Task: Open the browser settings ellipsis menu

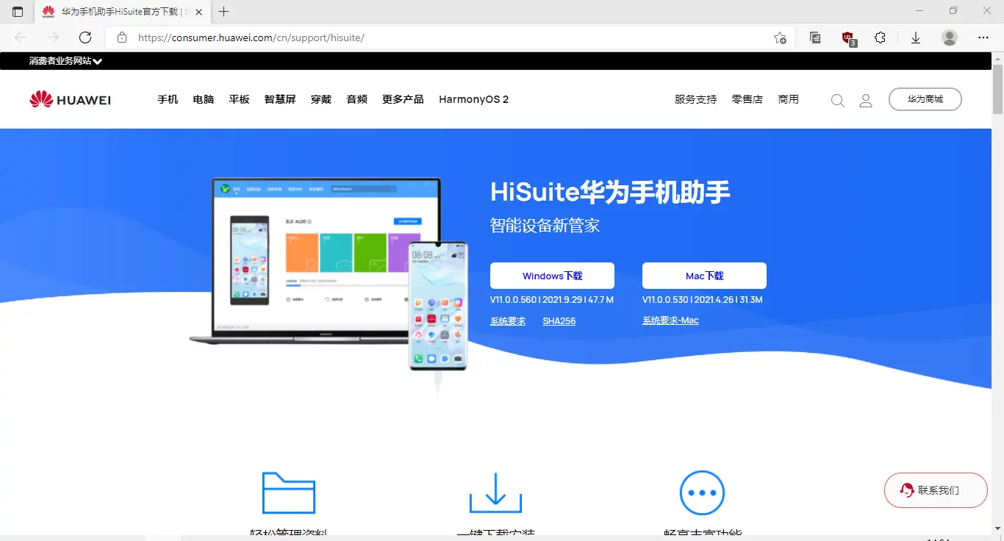Action: coord(983,37)
